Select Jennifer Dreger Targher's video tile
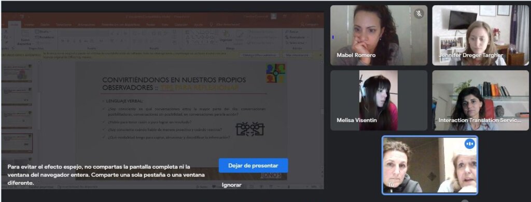The height and width of the screenshot is (202, 531). coord(480,35)
